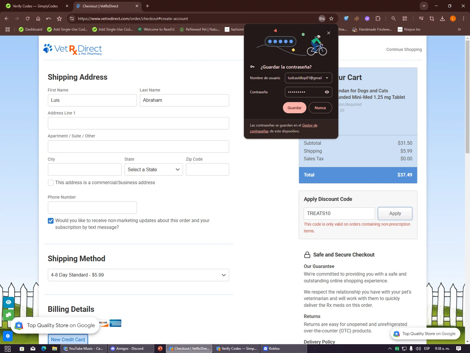This screenshot has width=470, height=353.
Task: Open the Shipping Method dropdown
Action: (138, 275)
